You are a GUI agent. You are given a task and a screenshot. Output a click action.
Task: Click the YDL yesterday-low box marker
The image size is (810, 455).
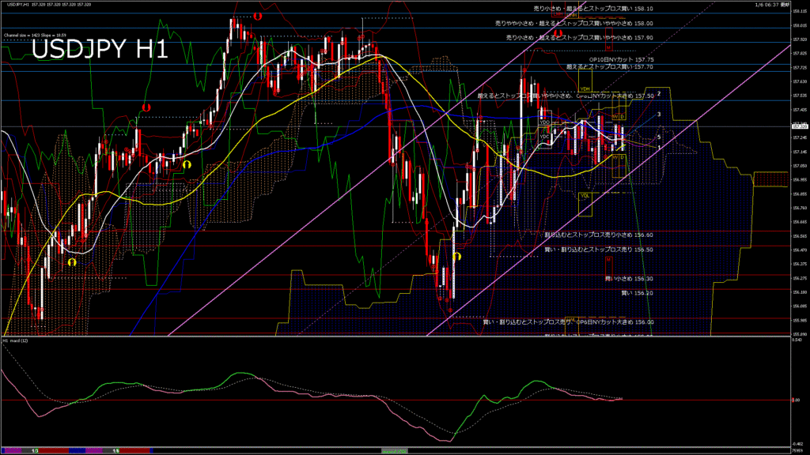pyautogui.click(x=585, y=195)
